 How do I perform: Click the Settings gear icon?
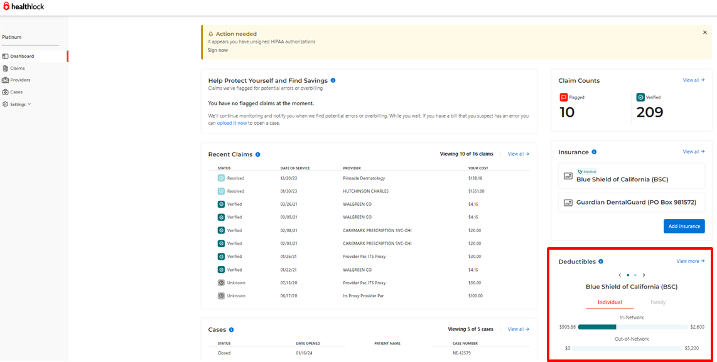tap(6, 104)
